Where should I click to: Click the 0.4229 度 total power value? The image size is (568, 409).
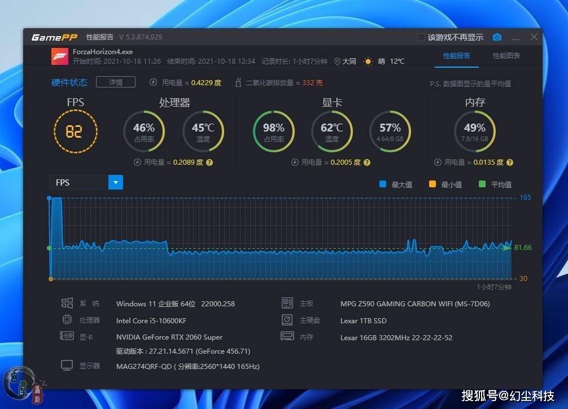(206, 83)
